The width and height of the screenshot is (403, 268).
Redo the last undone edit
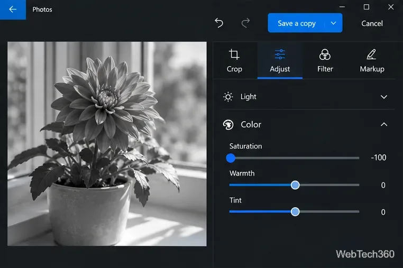pyautogui.click(x=245, y=23)
